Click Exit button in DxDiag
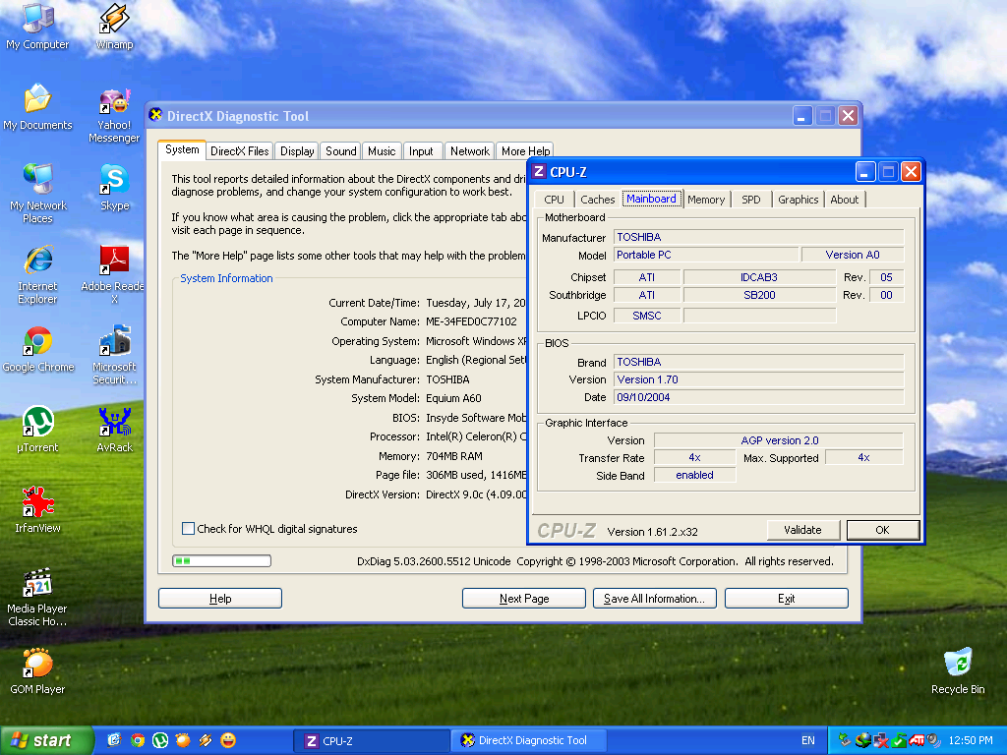Viewport: 1007px width, 755px height. [x=786, y=599]
